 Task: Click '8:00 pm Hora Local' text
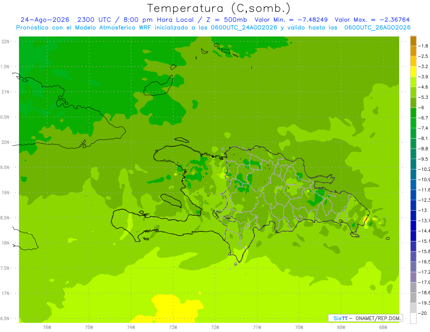coord(158,20)
